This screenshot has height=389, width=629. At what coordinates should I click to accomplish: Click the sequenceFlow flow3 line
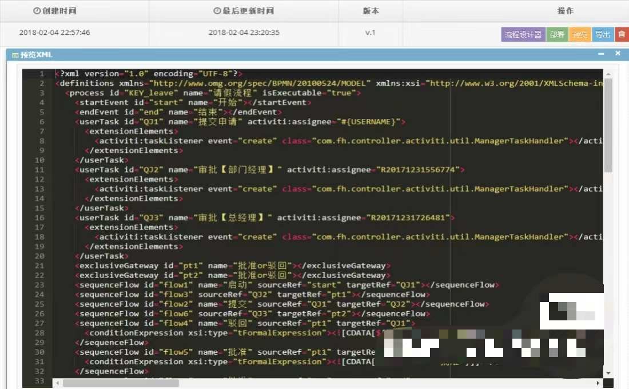[x=252, y=295]
